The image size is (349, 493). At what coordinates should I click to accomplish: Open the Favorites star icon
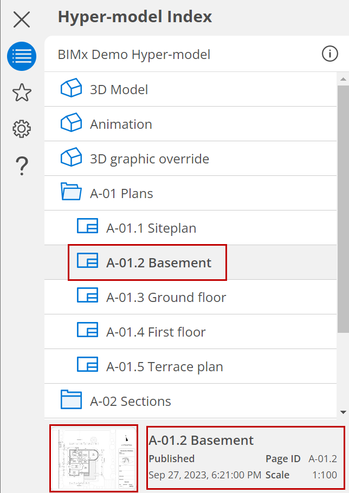pyautogui.click(x=22, y=93)
